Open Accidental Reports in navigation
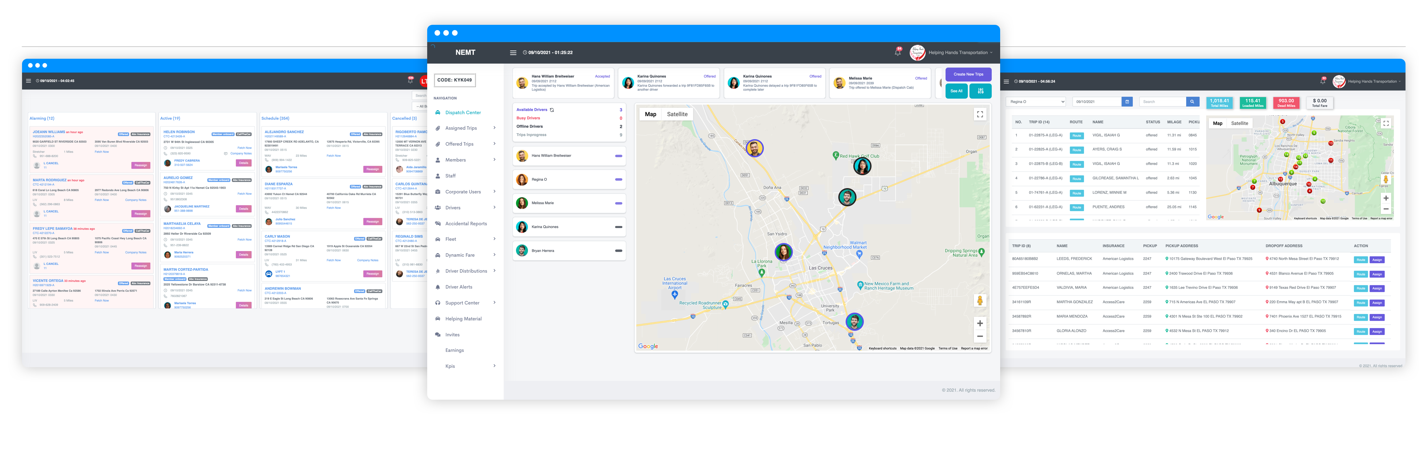 pyautogui.click(x=466, y=223)
